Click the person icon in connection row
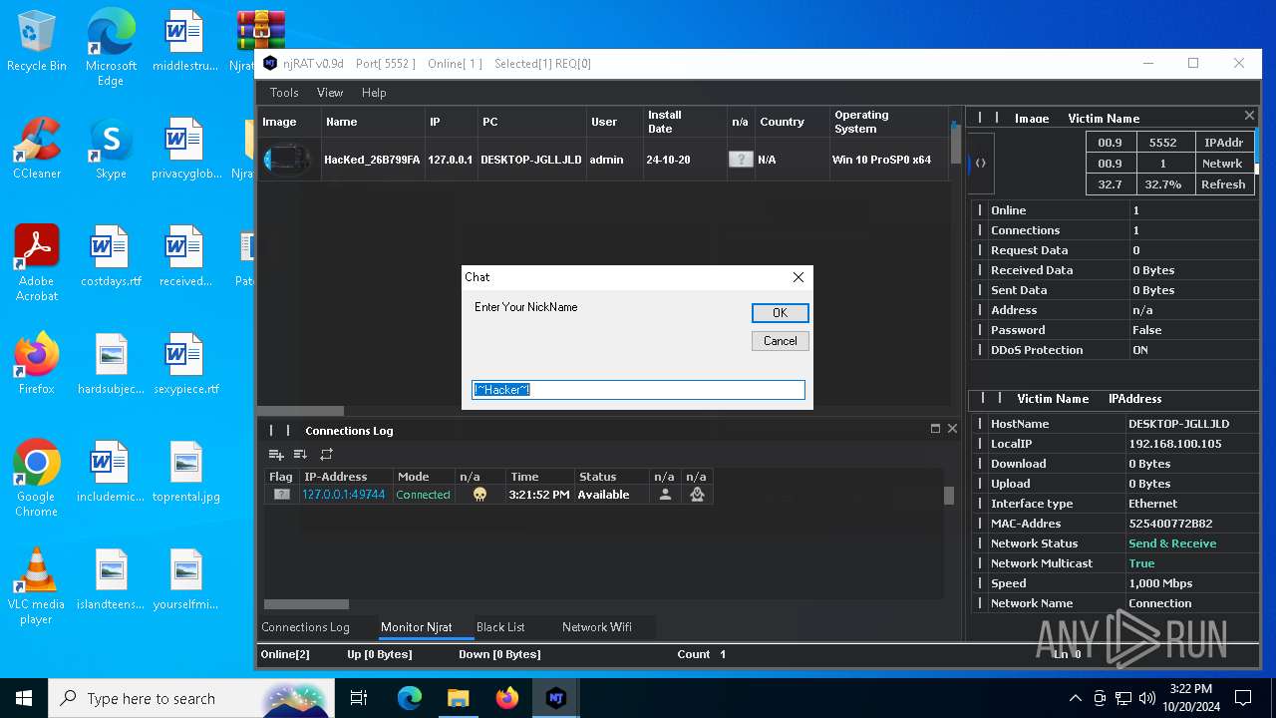 [665, 495]
